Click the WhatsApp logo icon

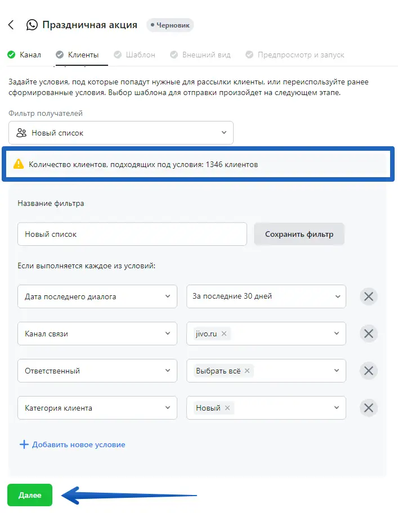click(x=32, y=25)
